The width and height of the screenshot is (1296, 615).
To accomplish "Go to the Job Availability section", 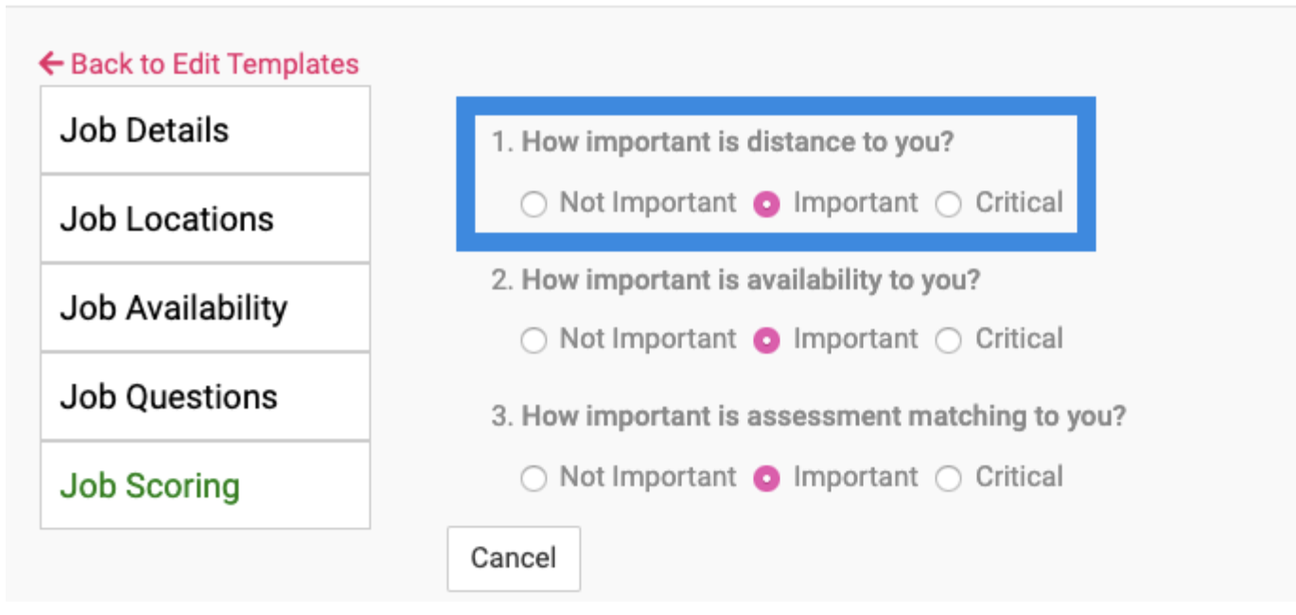I will (204, 307).
